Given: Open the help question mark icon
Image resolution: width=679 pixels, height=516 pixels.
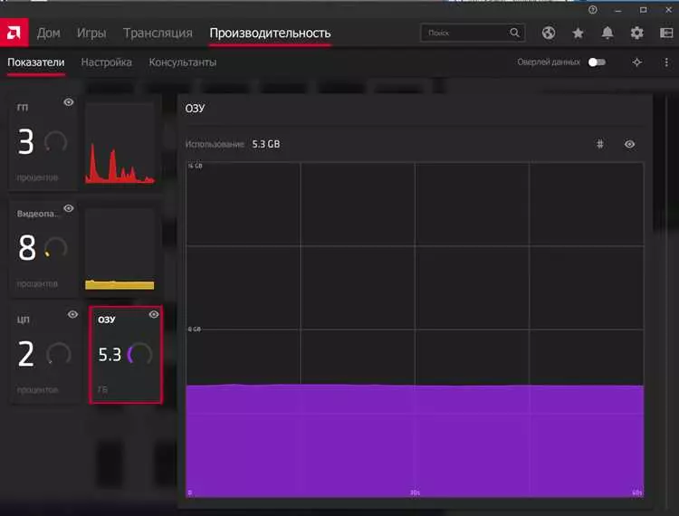Looking at the screenshot, I should click(x=593, y=10).
